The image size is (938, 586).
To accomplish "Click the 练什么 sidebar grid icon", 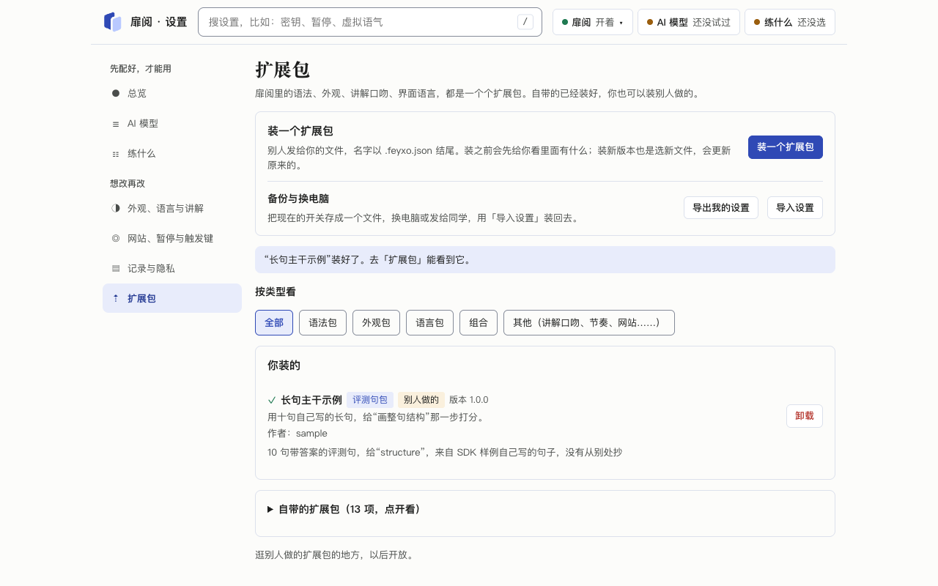I will pyautogui.click(x=116, y=154).
